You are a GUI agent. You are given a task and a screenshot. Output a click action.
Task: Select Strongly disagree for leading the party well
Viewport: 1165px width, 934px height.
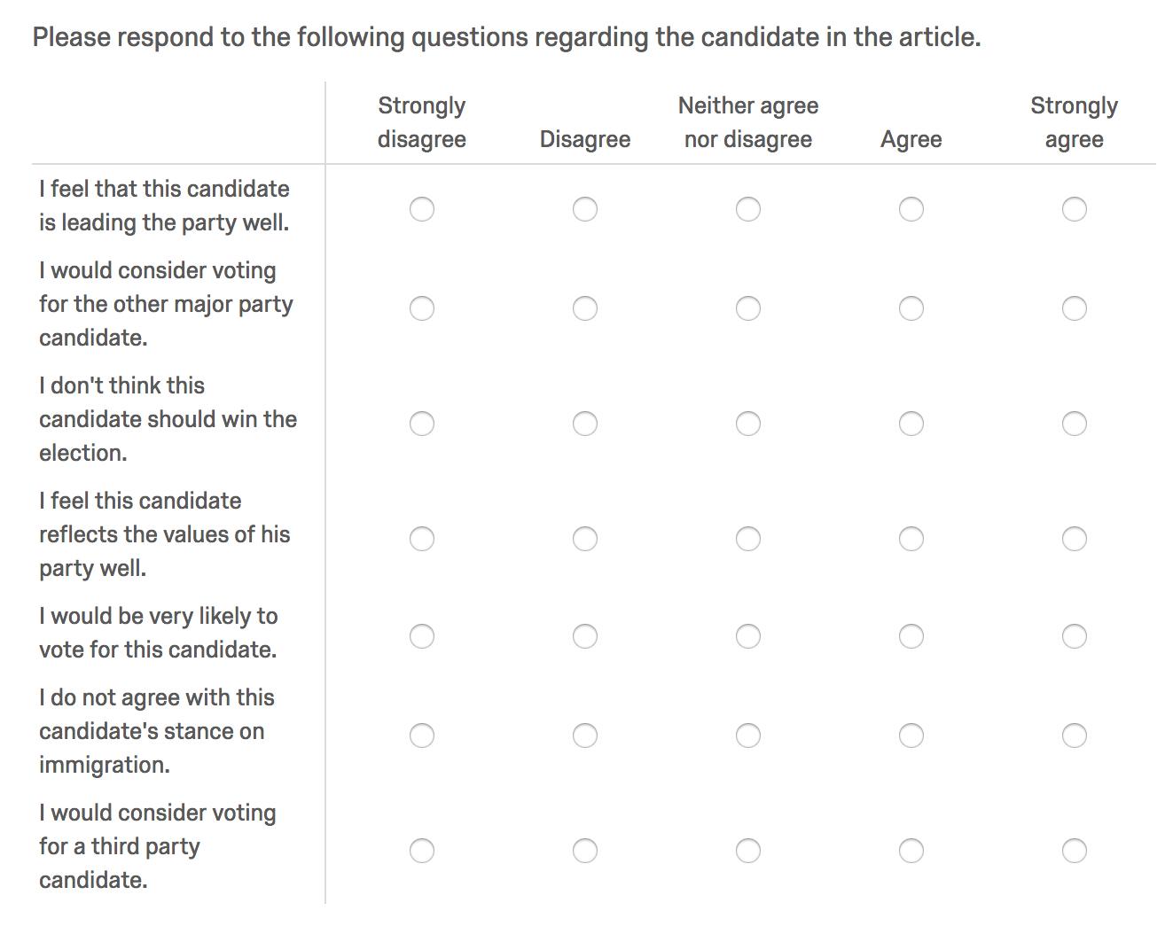coord(422,209)
